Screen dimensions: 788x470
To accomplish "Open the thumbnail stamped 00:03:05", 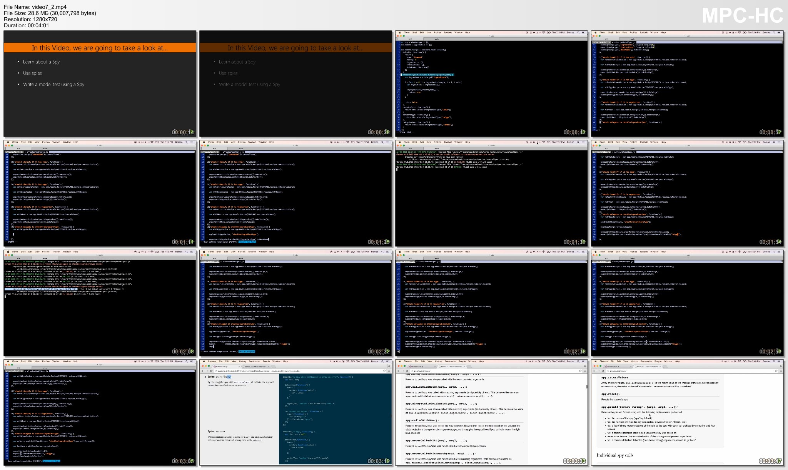I will (100, 413).
